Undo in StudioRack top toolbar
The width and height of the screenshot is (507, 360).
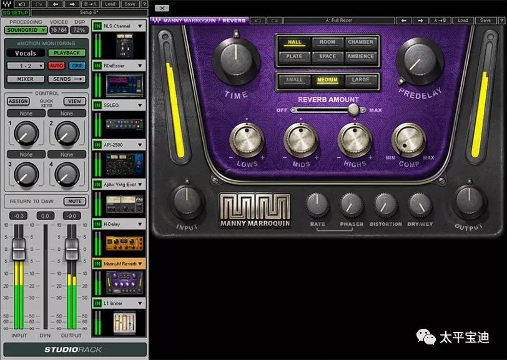tap(22, 4)
